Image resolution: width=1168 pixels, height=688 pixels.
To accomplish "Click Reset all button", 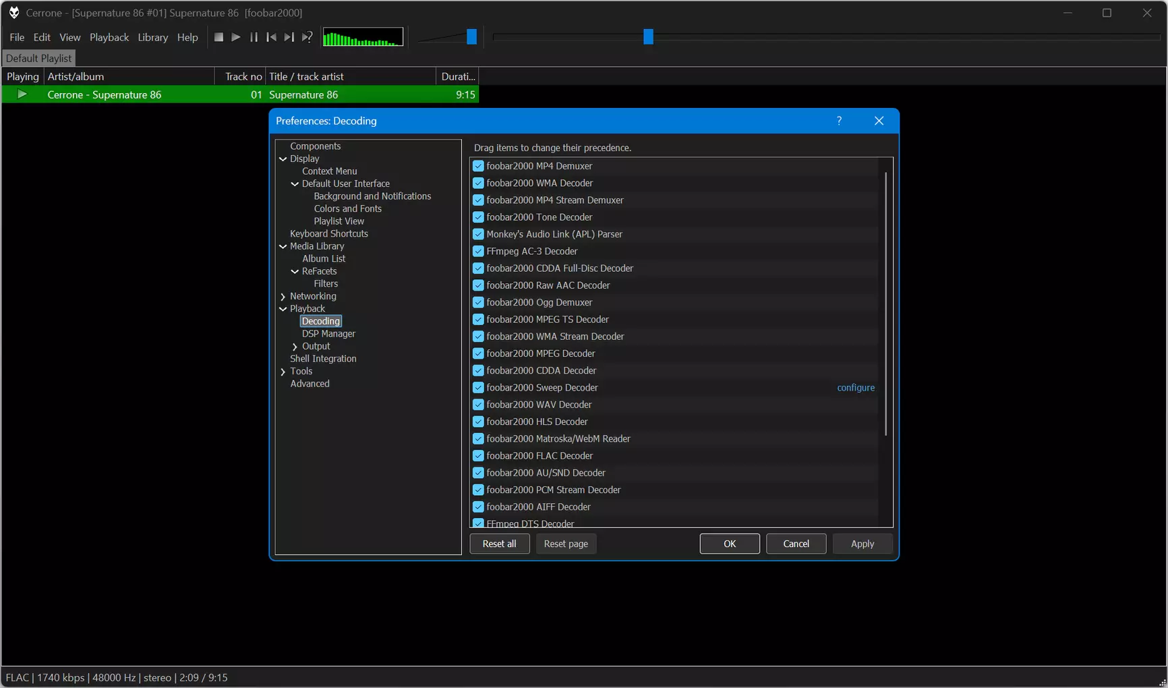I will pos(500,544).
